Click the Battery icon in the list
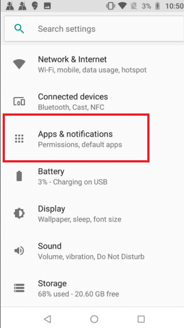Viewport: 184px width, 328px height. click(19, 176)
